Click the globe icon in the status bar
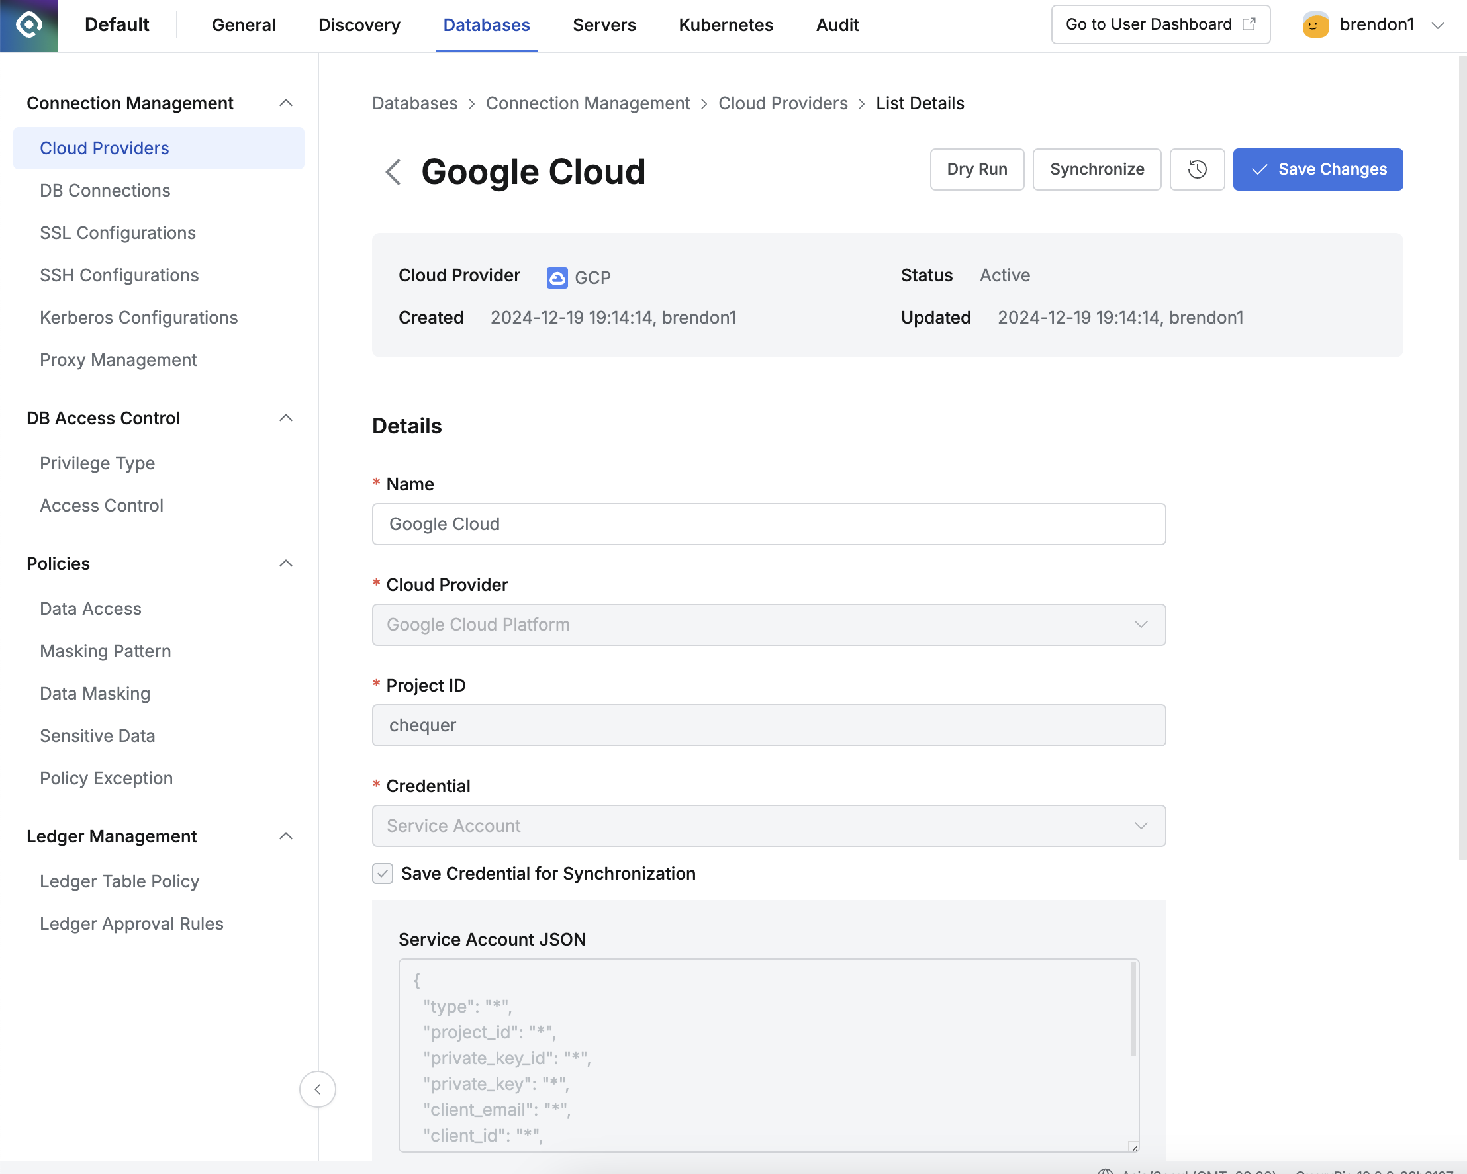This screenshot has height=1174, width=1467. tap(1105, 1171)
